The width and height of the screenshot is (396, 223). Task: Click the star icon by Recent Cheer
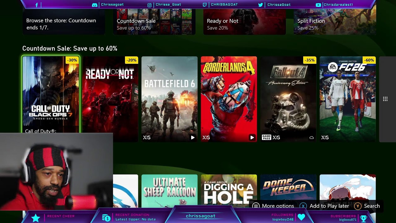36,218
